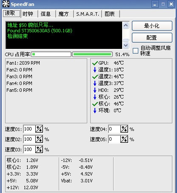Select the Fan3: 0 RPM reading

(19, 77)
